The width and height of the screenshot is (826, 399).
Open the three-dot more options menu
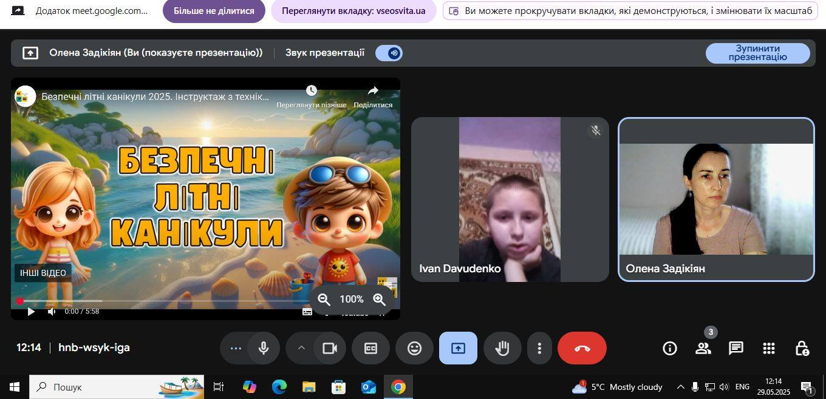click(539, 348)
